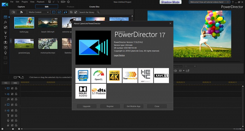Open the Legal Notice link
This screenshot has height=131, width=245.
point(119,55)
